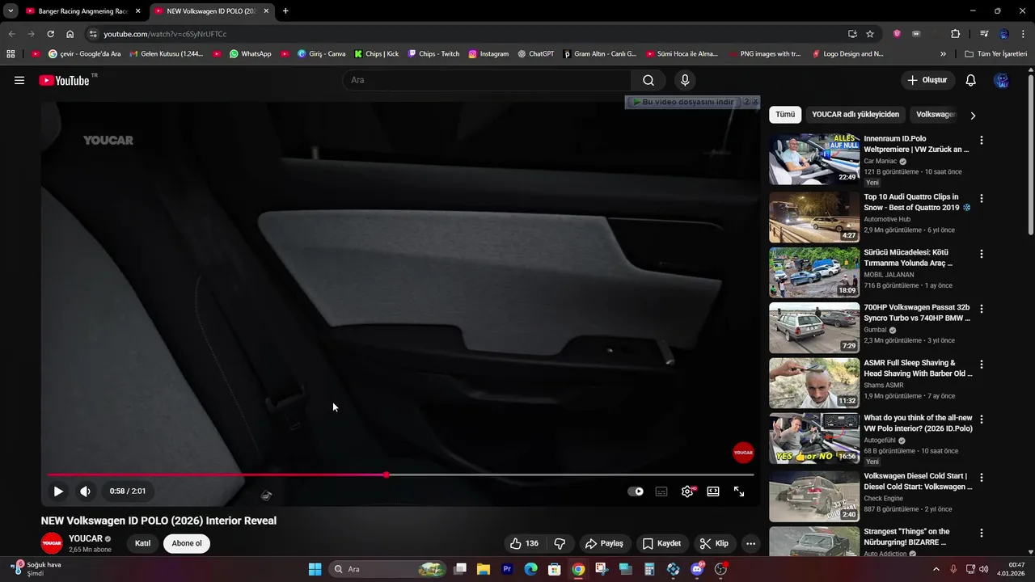Viewport: 1035px width, 582px height.
Task: Open options for Sürücü Mücadelesi video
Action: 982,254
